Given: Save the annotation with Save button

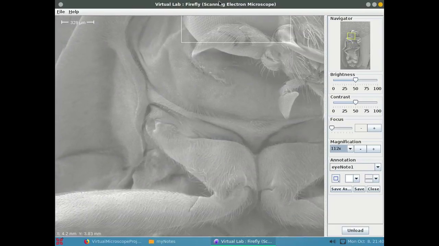Looking at the screenshot, I should [359, 189].
